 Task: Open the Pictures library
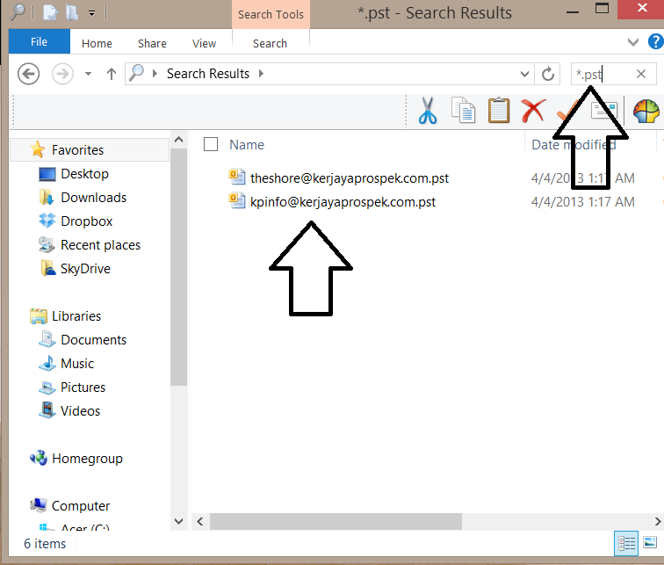pyautogui.click(x=83, y=388)
